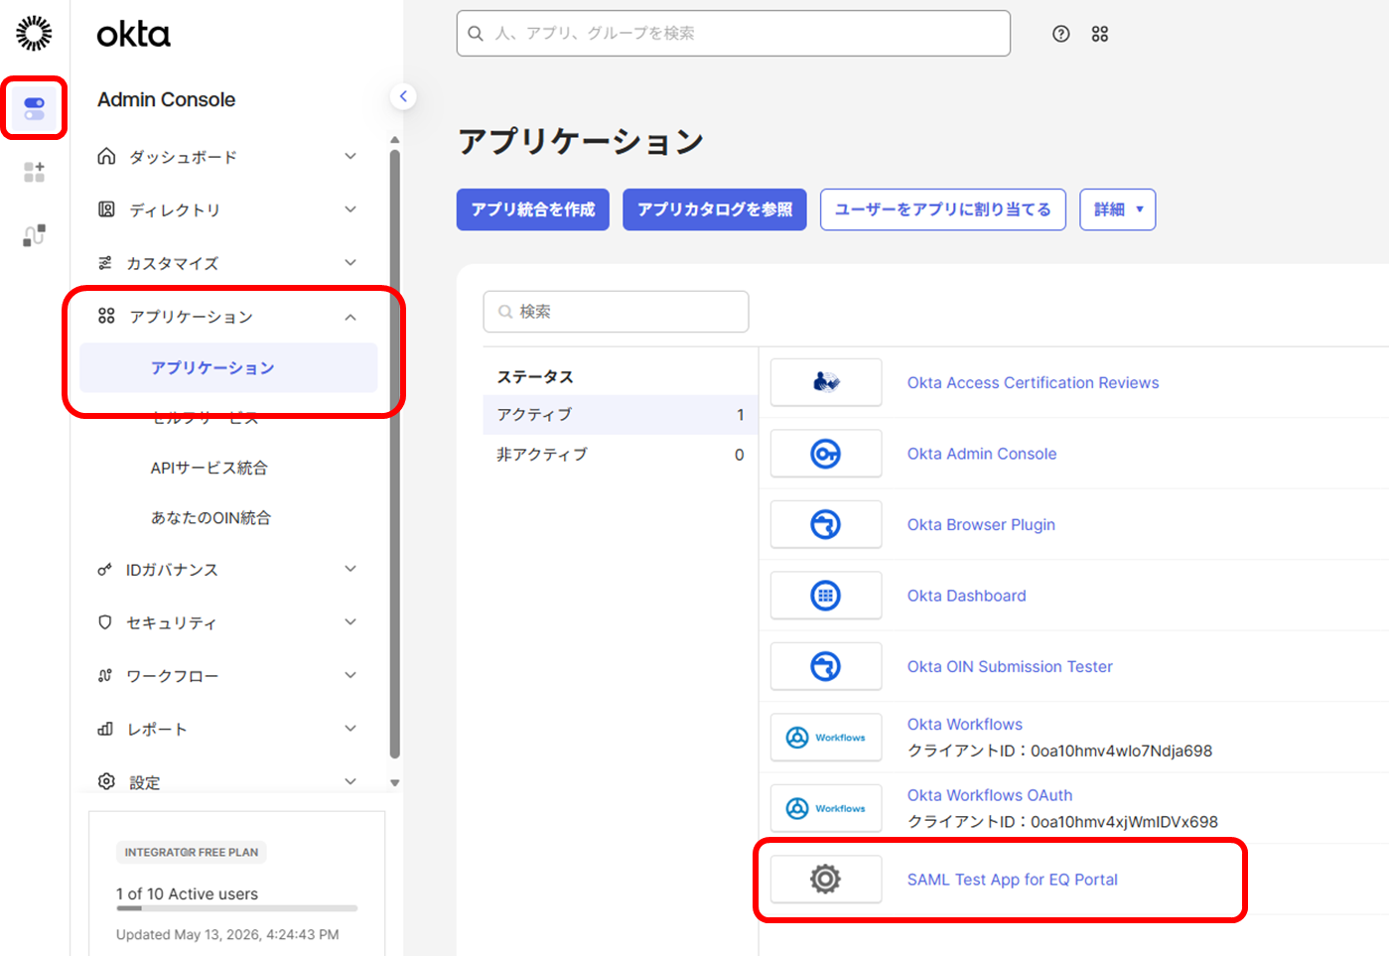The width and height of the screenshot is (1389, 956).
Task: Select the APIサービス統合 submenu item
Action: 209,468
